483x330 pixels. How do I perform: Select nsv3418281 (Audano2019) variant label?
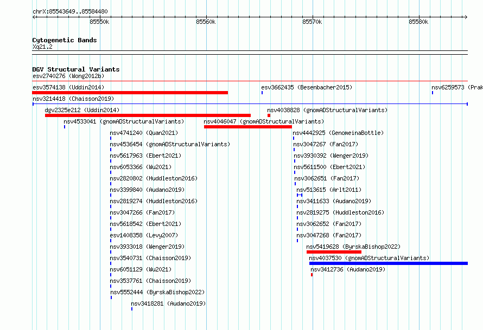click(168, 303)
